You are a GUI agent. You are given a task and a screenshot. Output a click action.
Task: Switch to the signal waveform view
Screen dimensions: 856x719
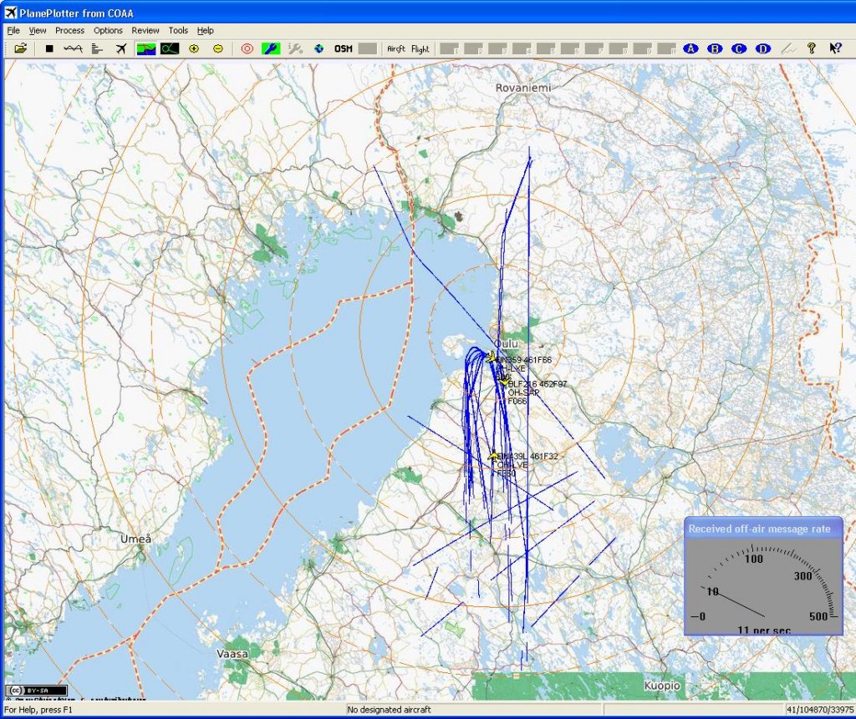click(73, 48)
